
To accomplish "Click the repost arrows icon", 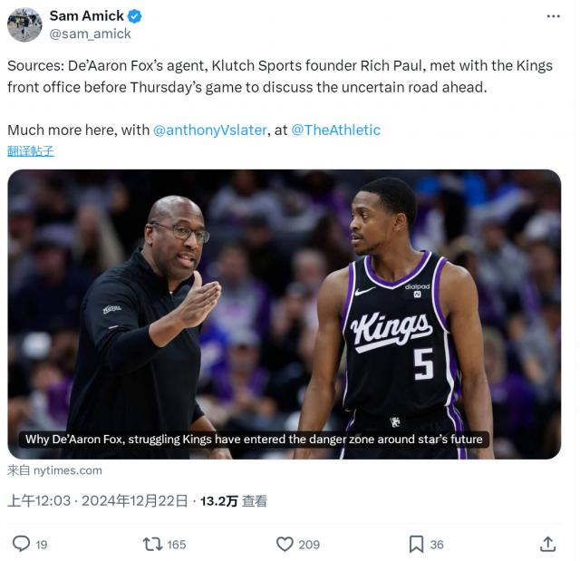I will tap(153, 544).
